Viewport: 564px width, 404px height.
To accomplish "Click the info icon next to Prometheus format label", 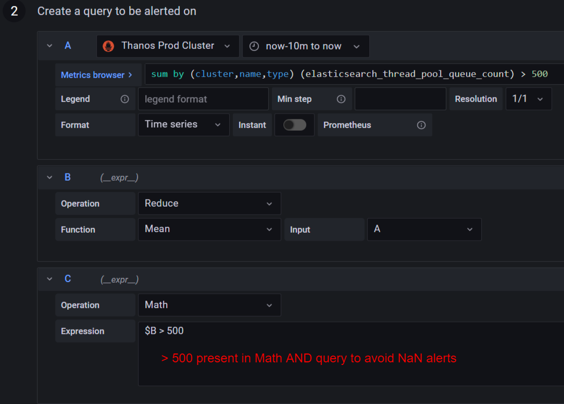I will coord(421,124).
